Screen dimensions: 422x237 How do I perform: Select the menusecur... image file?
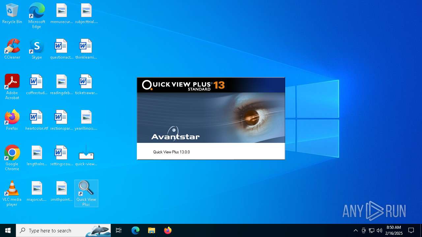coord(61,14)
